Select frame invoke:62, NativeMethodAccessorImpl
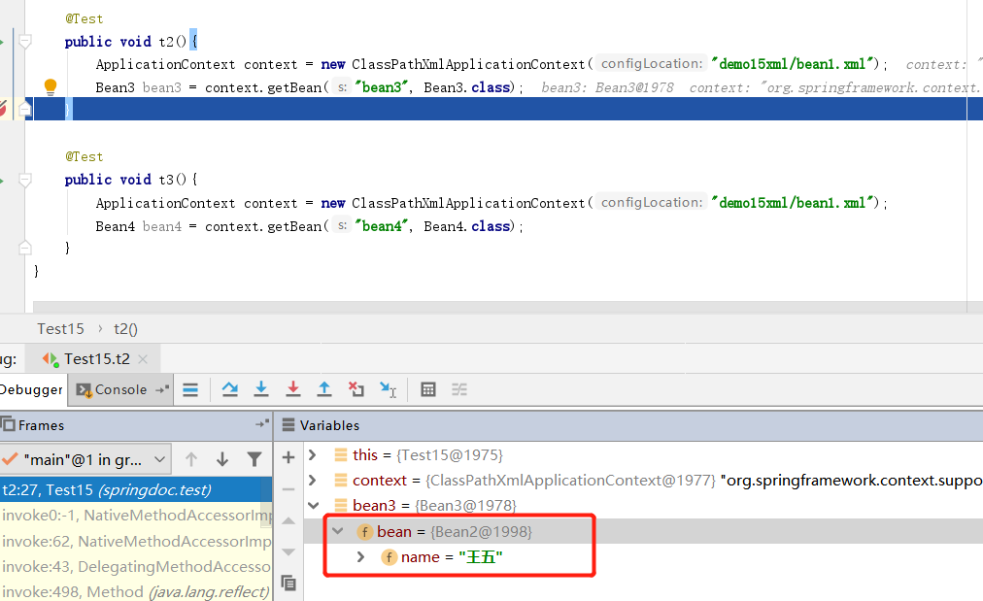This screenshot has height=601, width=983. point(136,541)
